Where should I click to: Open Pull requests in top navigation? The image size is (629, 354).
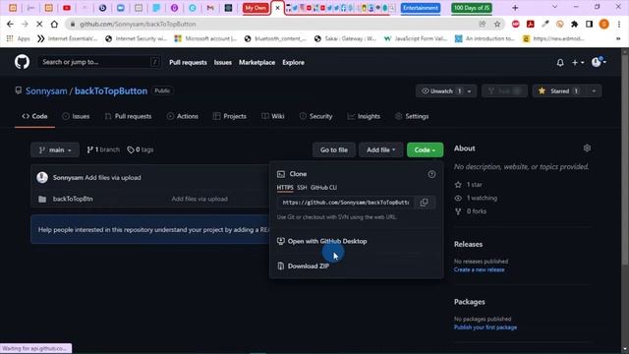188,62
